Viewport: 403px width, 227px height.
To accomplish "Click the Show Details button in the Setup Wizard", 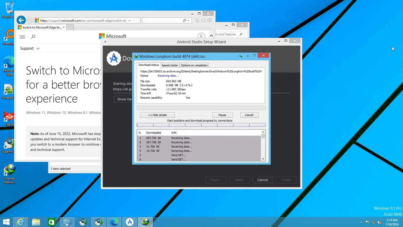I will point(123,99).
